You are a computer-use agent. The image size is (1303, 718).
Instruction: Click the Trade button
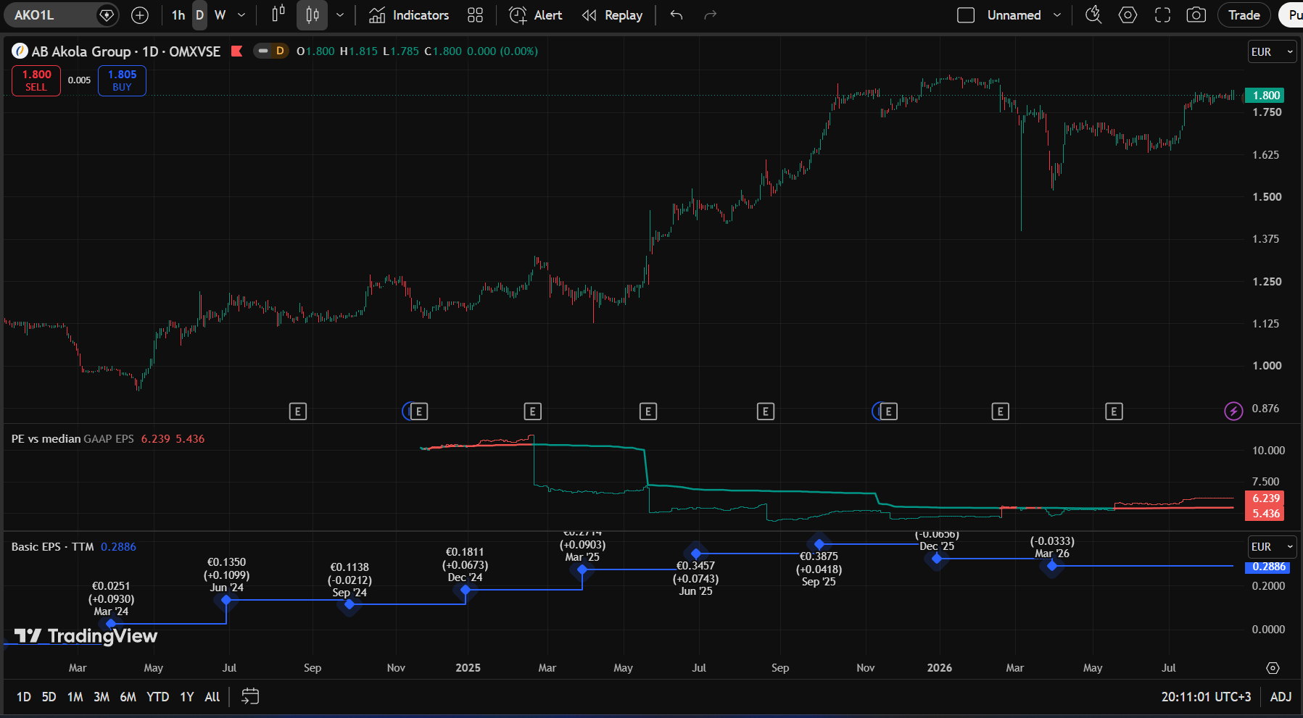(x=1244, y=15)
